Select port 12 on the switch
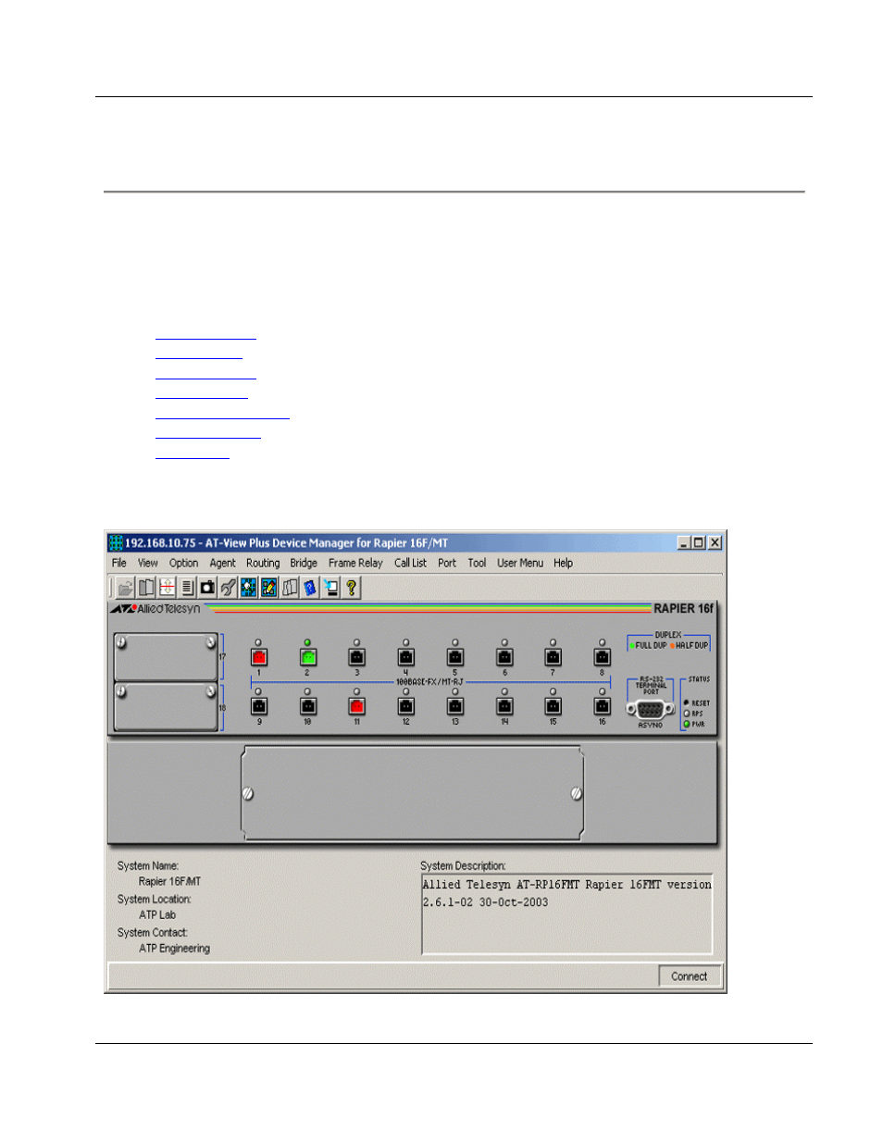The height and width of the screenshot is (1143, 883). [406, 706]
